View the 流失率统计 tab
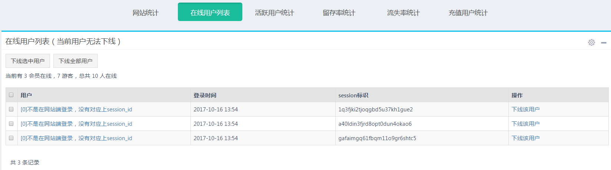 [x=404, y=13]
